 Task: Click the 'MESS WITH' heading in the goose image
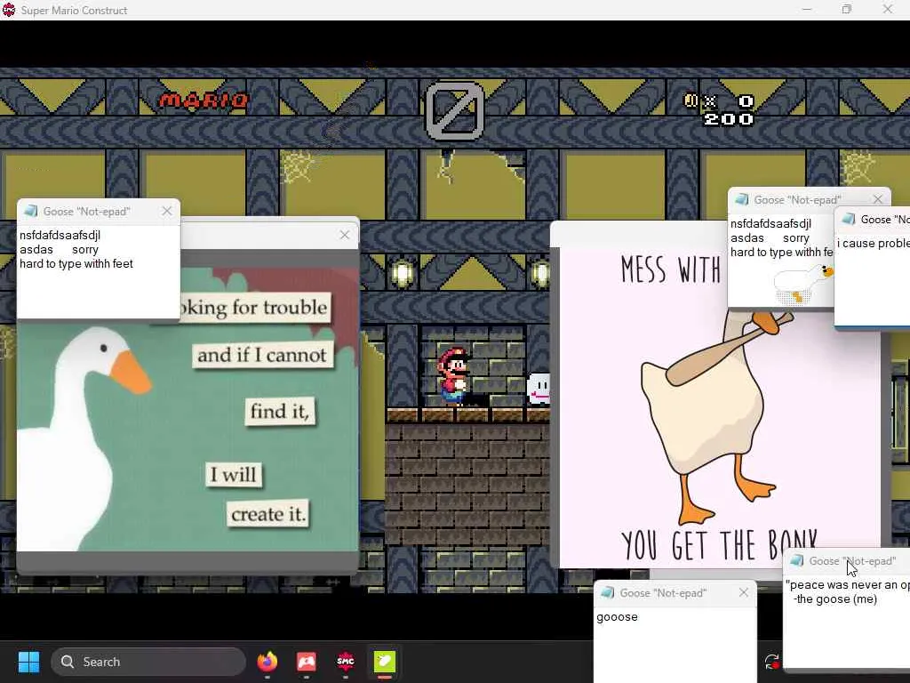point(671,269)
